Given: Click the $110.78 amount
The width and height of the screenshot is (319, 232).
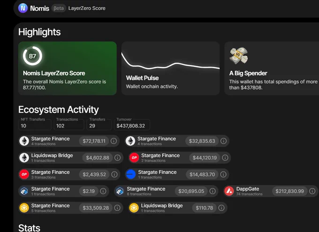Looking at the screenshot, I should pos(204,208).
